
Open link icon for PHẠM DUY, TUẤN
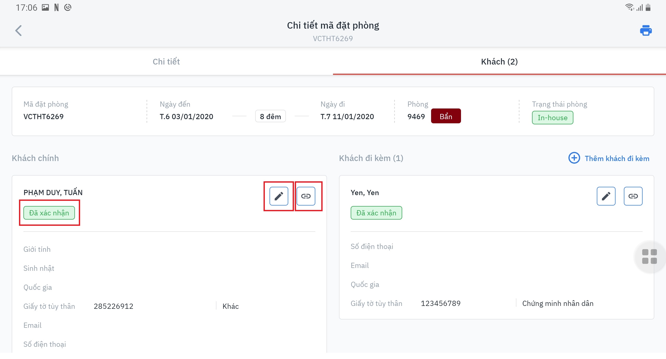click(x=306, y=196)
